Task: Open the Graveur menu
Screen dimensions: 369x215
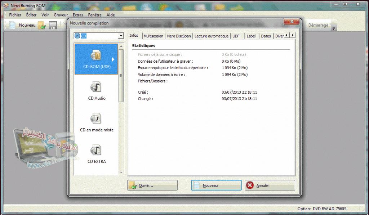Action: click(x=61, y=15)
